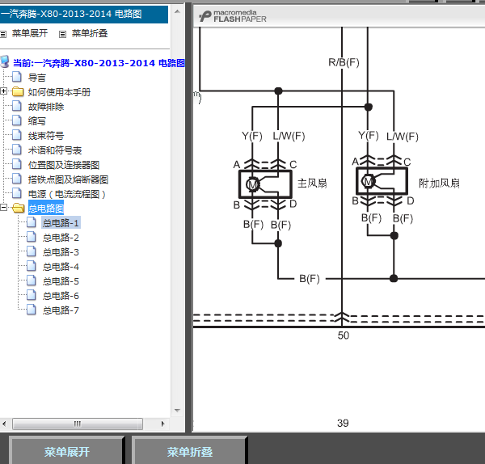
Task: Click the page icon next to 总电路-6
Action: coord(32,295)
